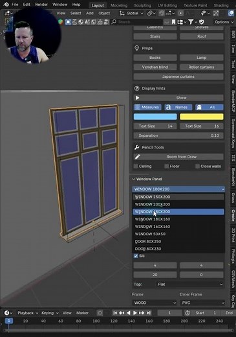Toggle the snap magnet icon
This screenshot has width=236, height=337.
pyautogui.click(x=162, y=14)
